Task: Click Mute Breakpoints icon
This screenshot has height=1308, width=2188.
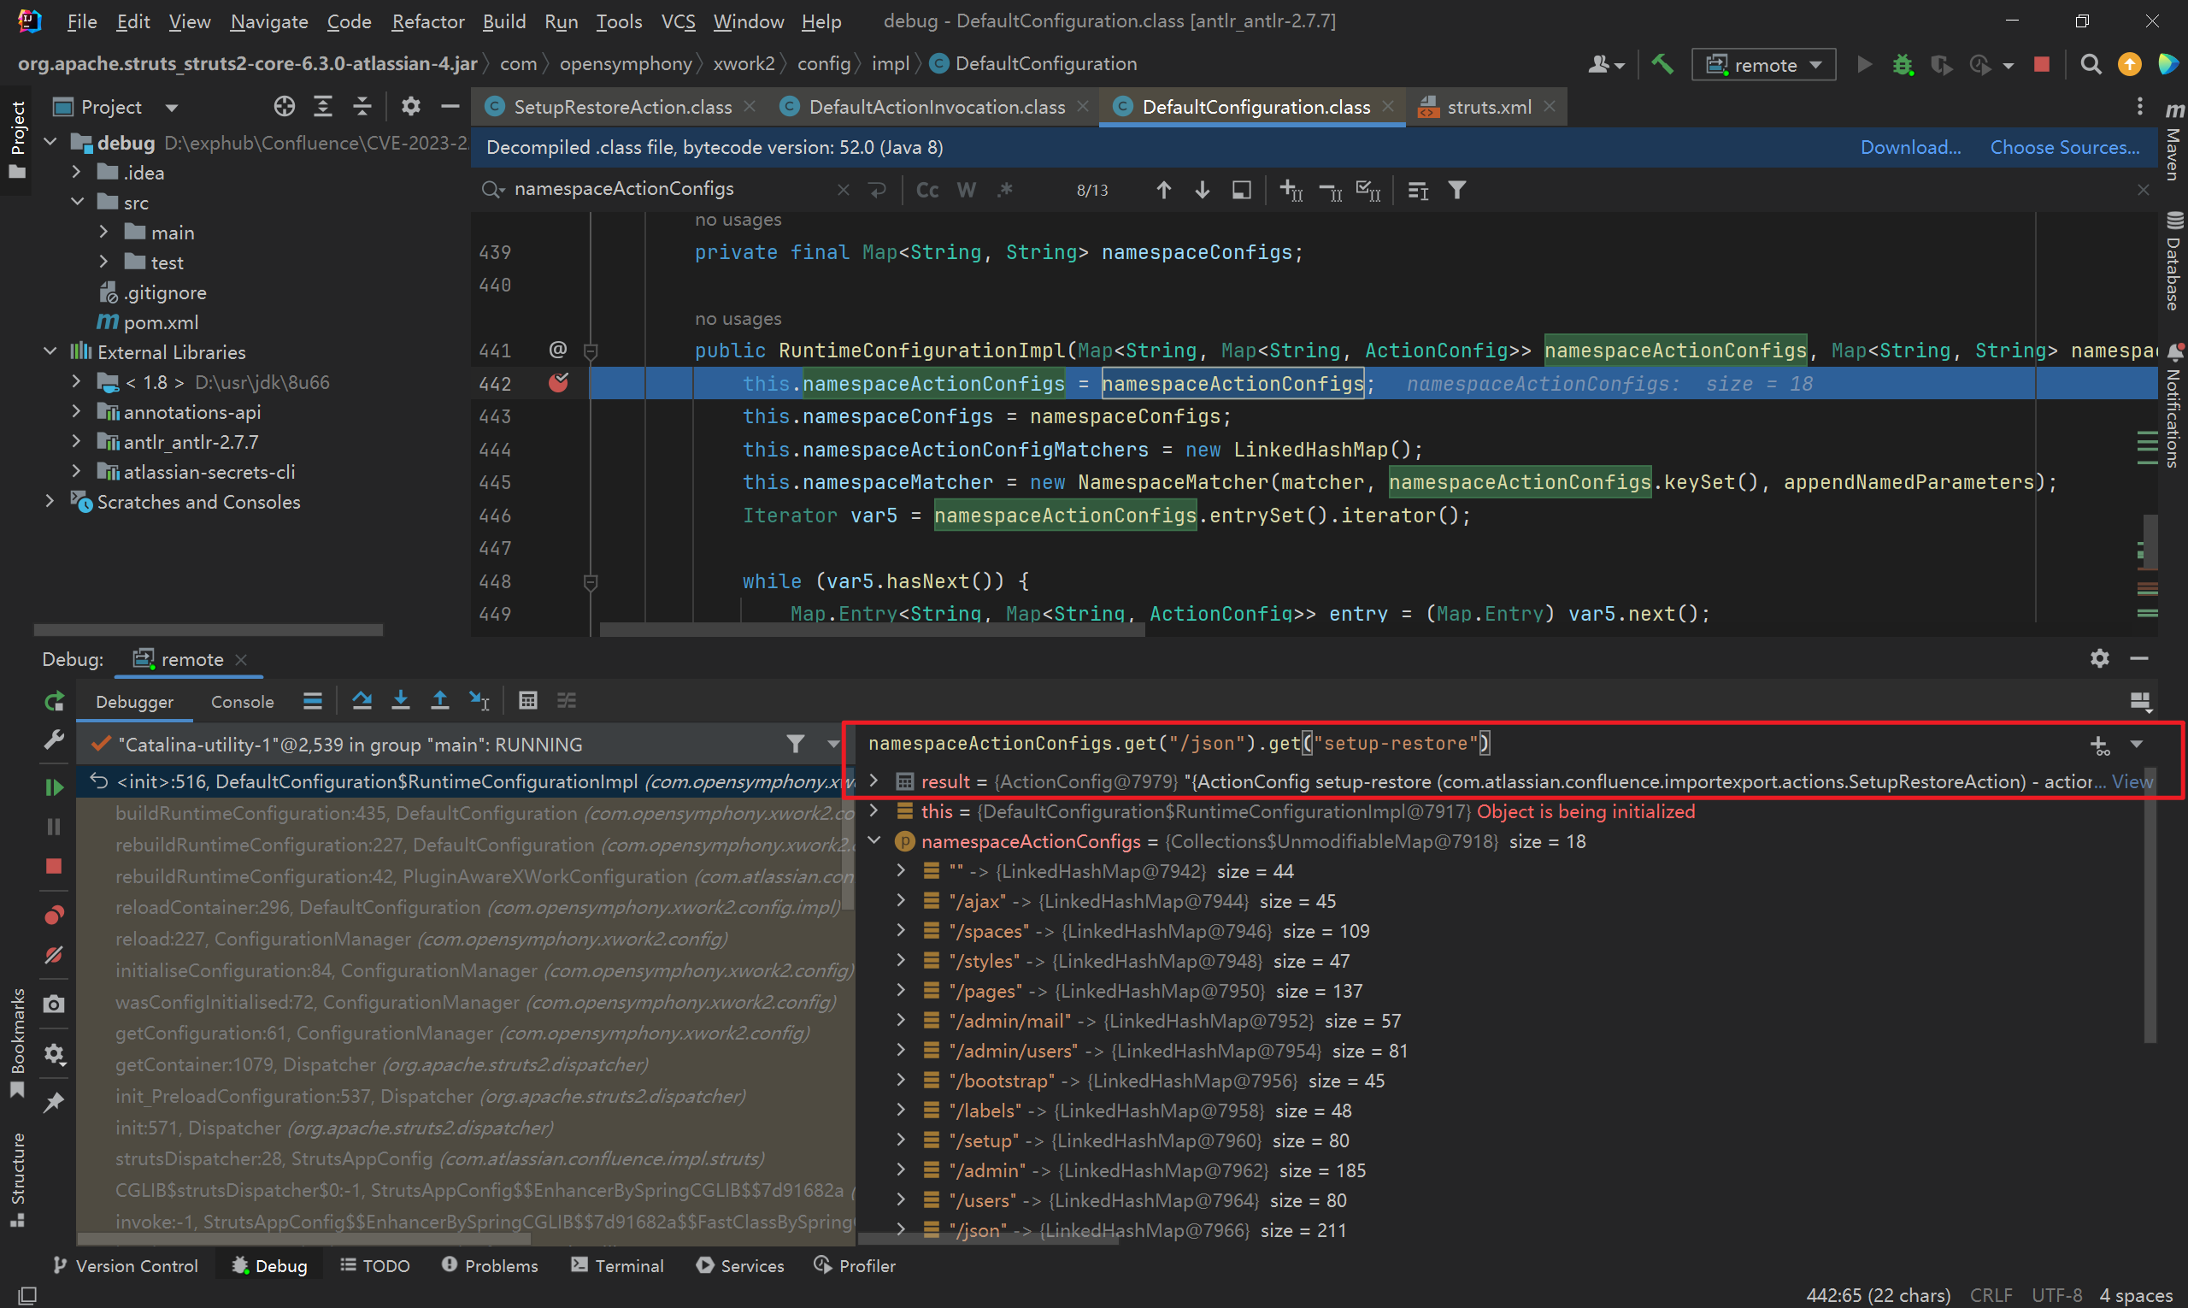Action: pyautogui.click(x=54, y=956)
